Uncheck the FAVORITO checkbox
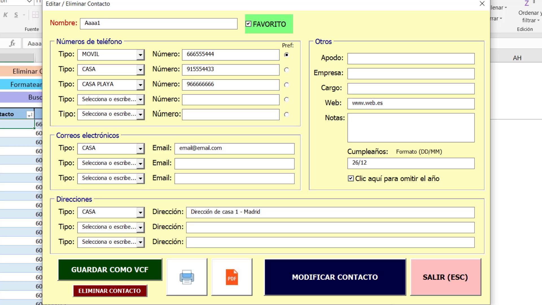Image resolution: width=542 pixels, height=305 pixels. tap(248, 24)
